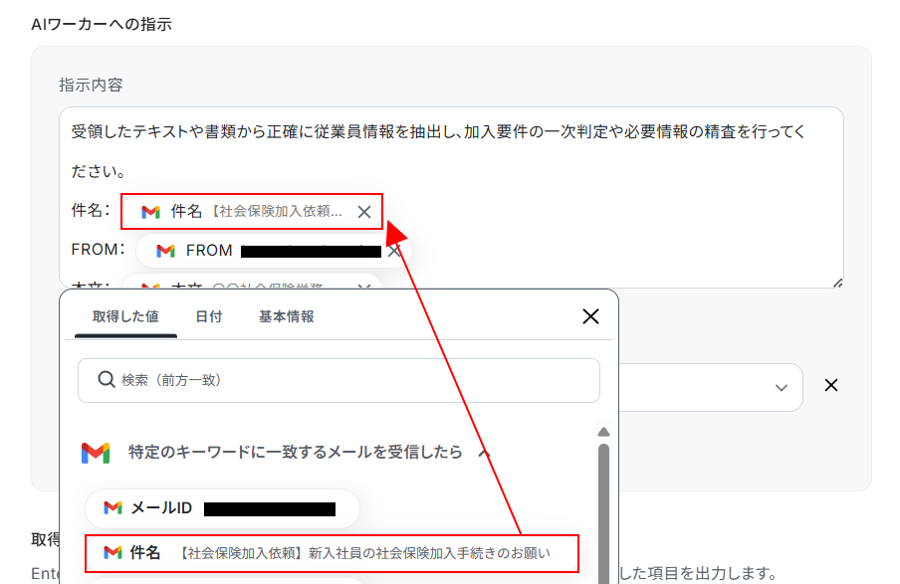Click the Gmail icon in the inserted 件名 chip
The width and height of the screenshot is (900, 584).
(x=150, y=212)
